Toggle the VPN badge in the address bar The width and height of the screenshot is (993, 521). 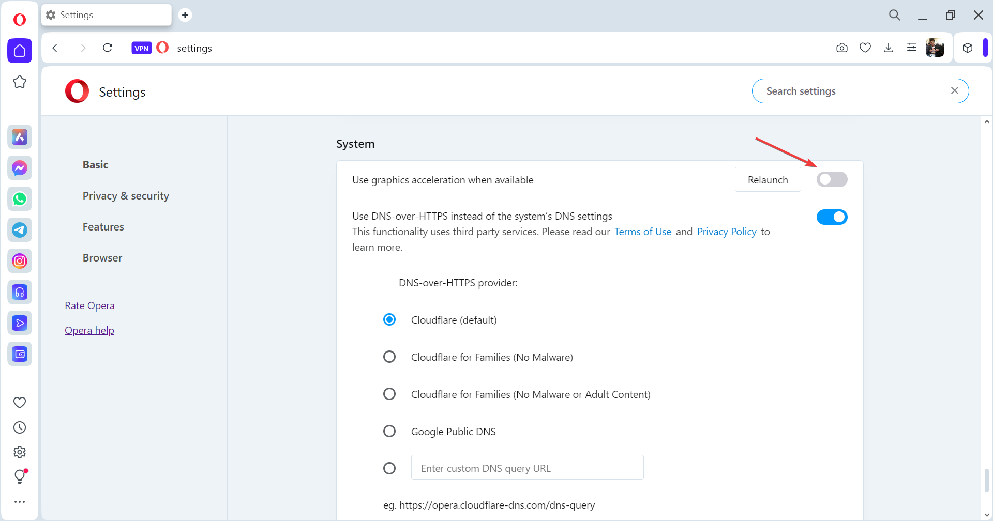click(142, 48)
